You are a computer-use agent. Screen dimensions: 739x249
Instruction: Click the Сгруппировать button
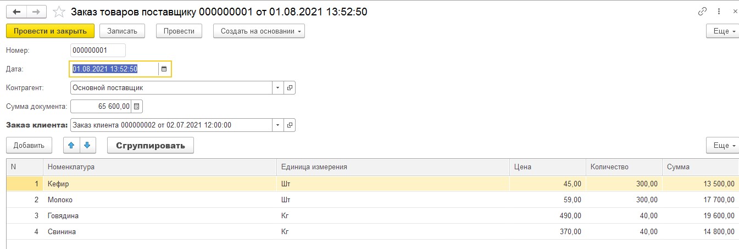point(150,146)
